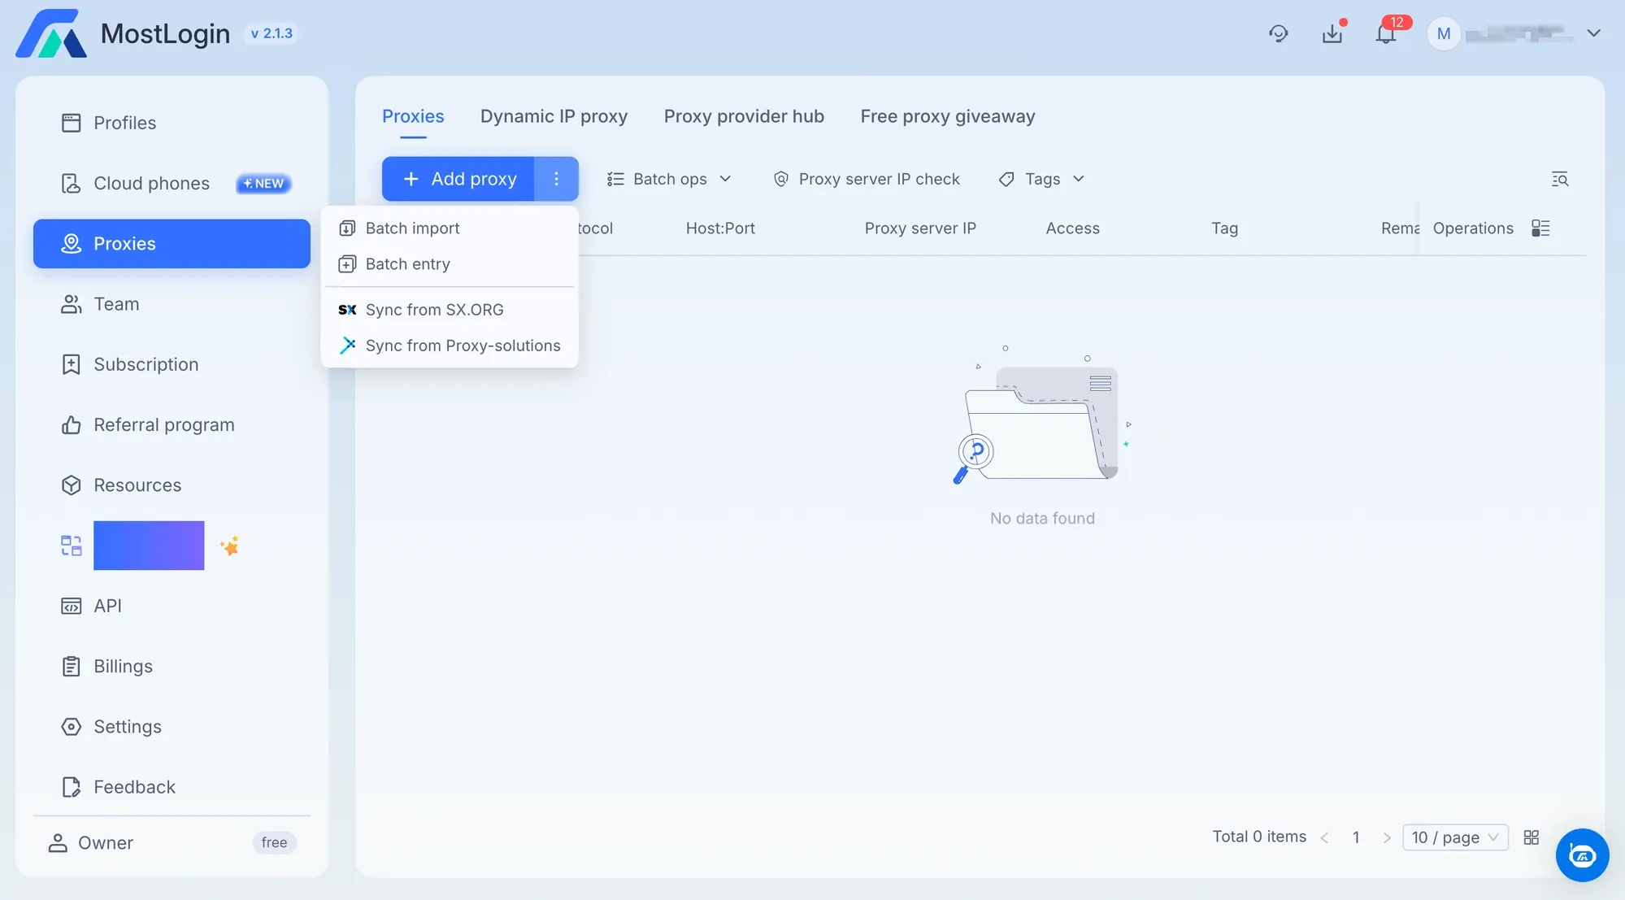Expand the Batch ops dropdown
This screenshot has width=1625, height=900.
669,179
